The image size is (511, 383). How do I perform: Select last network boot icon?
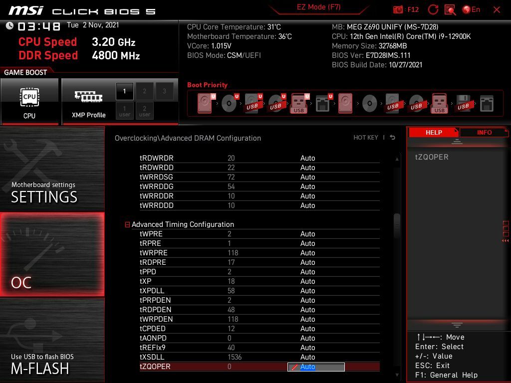coord(487,103)
